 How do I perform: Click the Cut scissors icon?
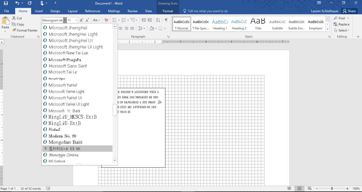coord(14,18)
